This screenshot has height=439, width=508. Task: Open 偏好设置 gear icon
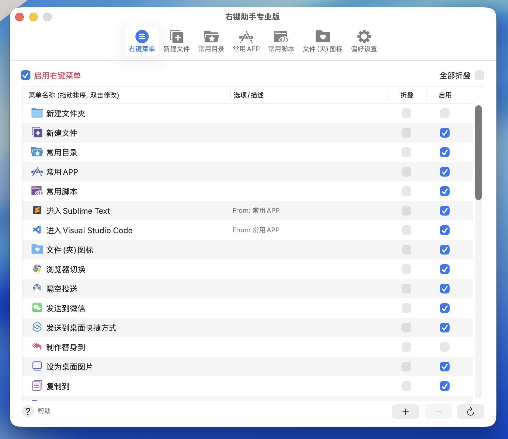[x=364, y=37]
